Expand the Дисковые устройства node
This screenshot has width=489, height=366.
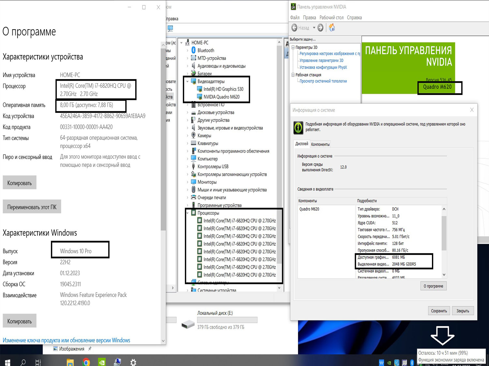tap(187, 113)
